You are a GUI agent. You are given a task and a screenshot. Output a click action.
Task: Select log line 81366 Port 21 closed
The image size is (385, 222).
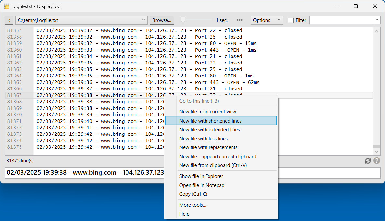(x=139, y=89)
